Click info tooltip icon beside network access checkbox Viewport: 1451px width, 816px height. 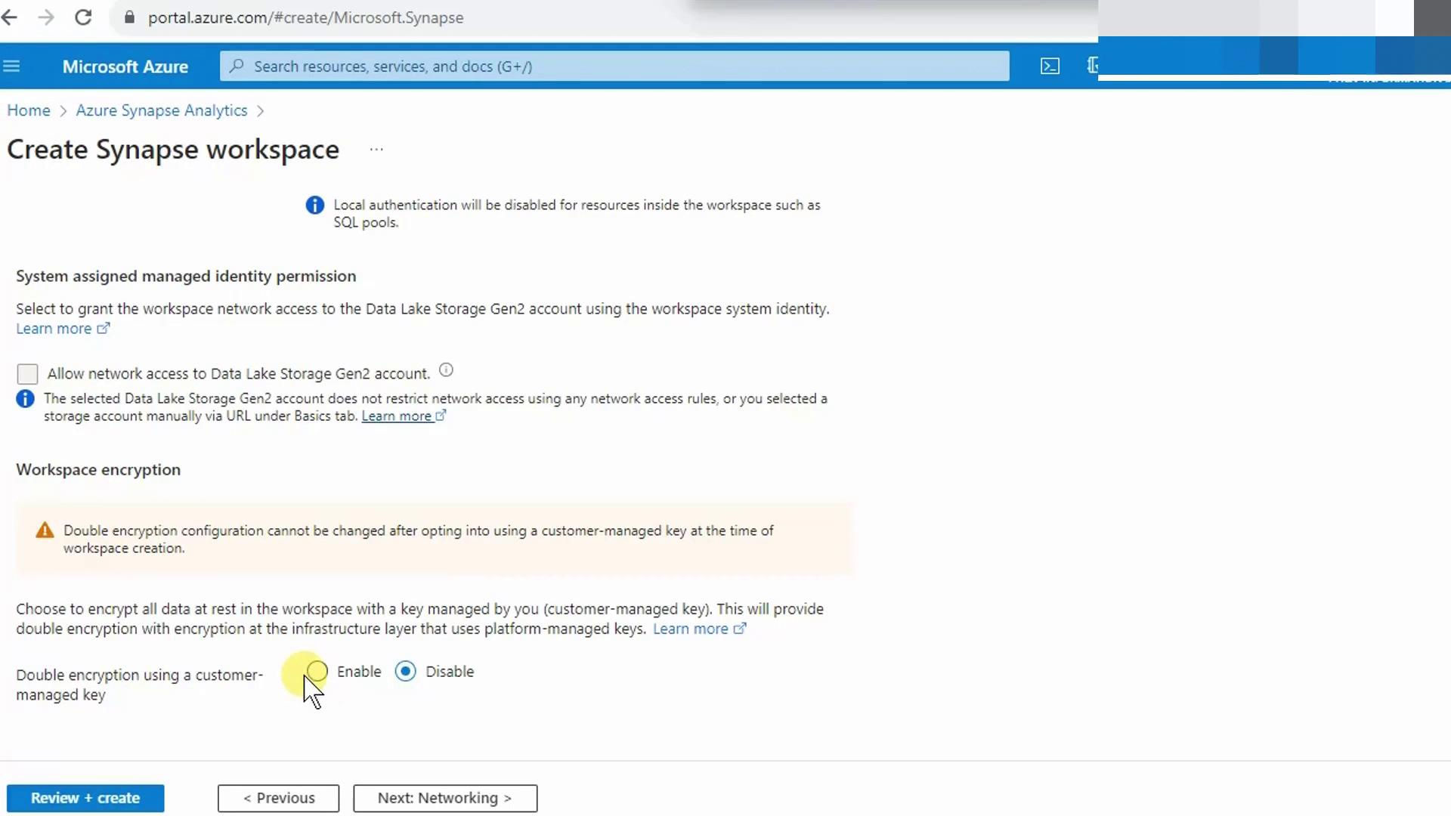[446, 370]
